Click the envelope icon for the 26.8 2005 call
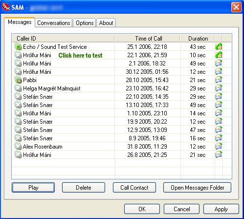Viewport: 244px width, 219px height. click(x=219, y=154)
